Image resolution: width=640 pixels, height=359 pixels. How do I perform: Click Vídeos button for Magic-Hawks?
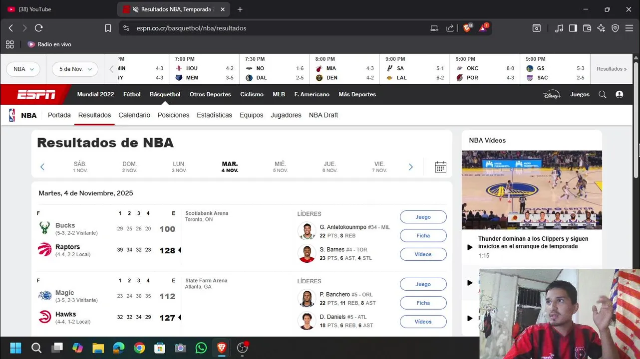click(423, 322)
